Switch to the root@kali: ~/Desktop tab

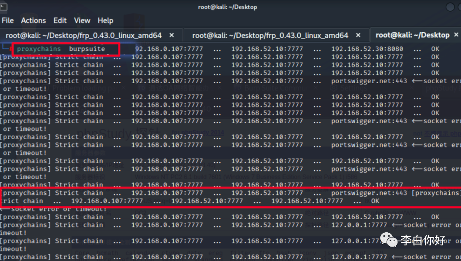[413, 35]
